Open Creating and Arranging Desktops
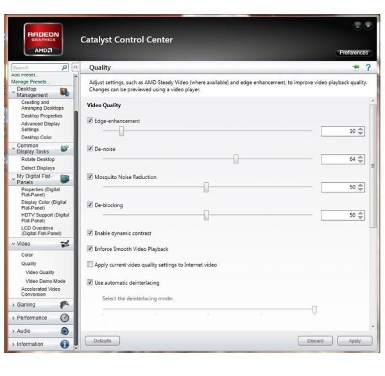Image resolution: width=385 pixels, height=376 pixels. pyautogui.click(x=42, y=105)
